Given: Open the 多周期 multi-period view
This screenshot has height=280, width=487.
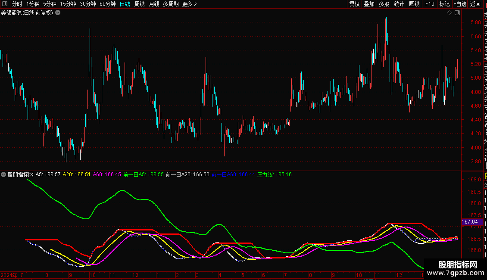Looking at the screenshot, I should coord(171,4).
